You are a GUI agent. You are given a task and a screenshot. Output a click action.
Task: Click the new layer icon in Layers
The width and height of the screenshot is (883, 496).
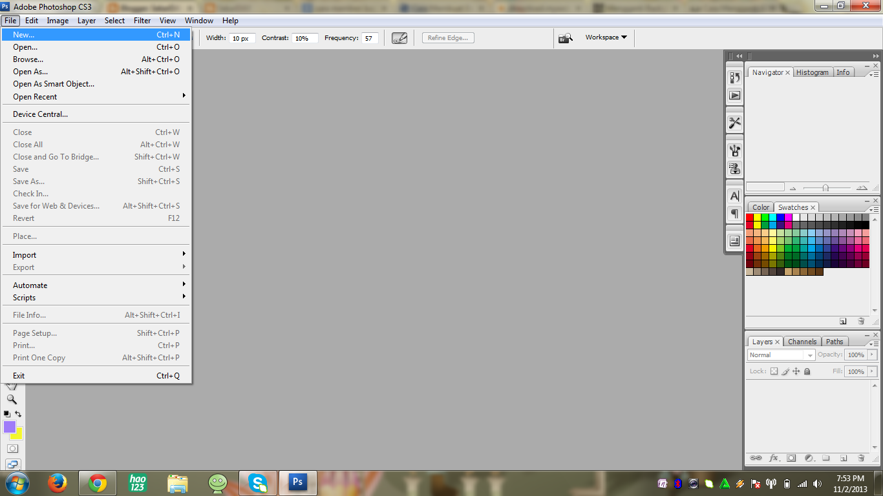(x=844, y=458)
